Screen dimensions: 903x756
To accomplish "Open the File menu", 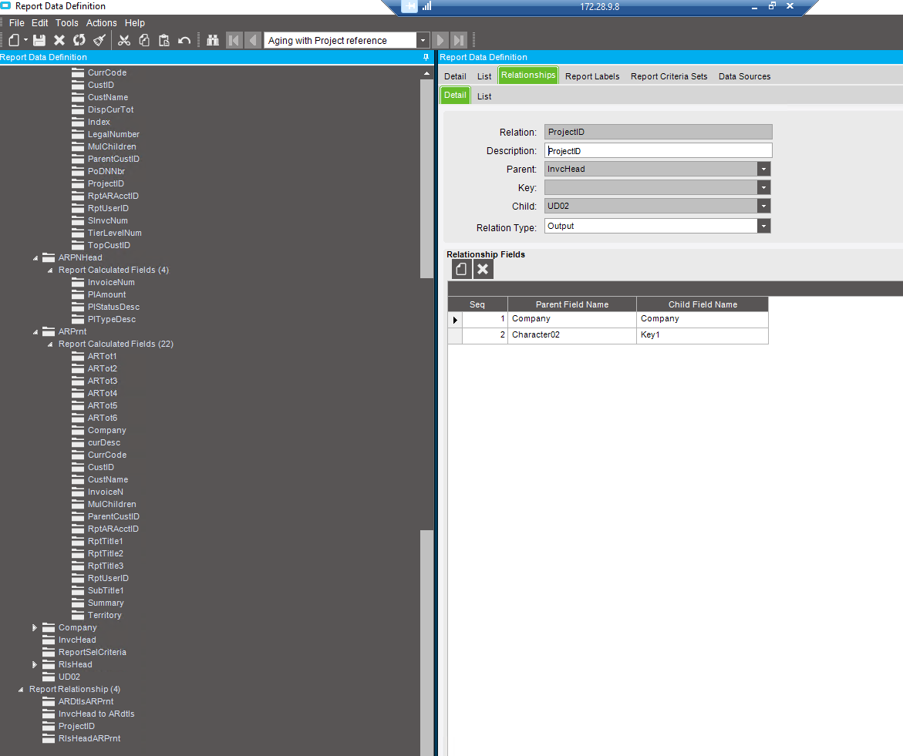I will coord(17,23).
